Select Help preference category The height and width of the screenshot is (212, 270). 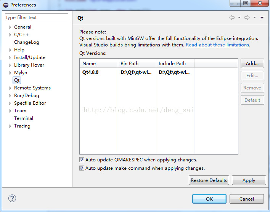[x=19, y=50]
